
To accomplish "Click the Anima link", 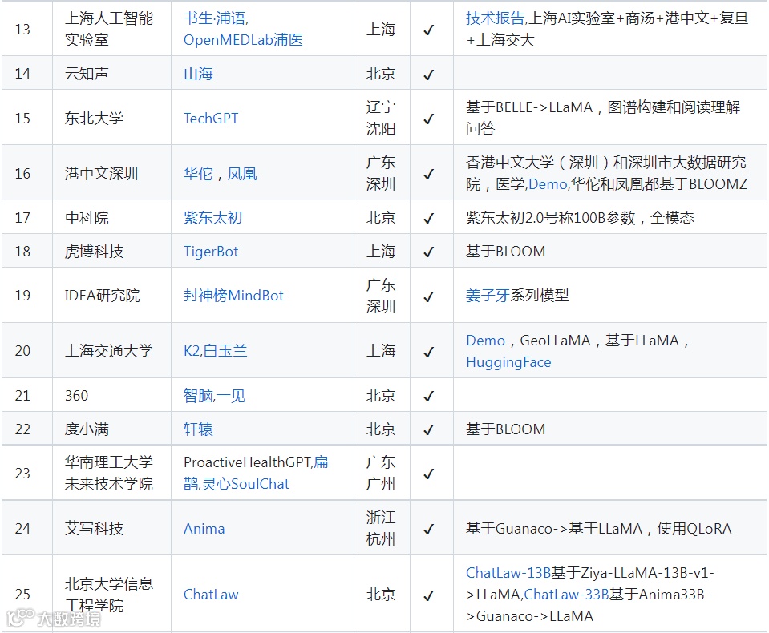I will [x=204, y=529].
